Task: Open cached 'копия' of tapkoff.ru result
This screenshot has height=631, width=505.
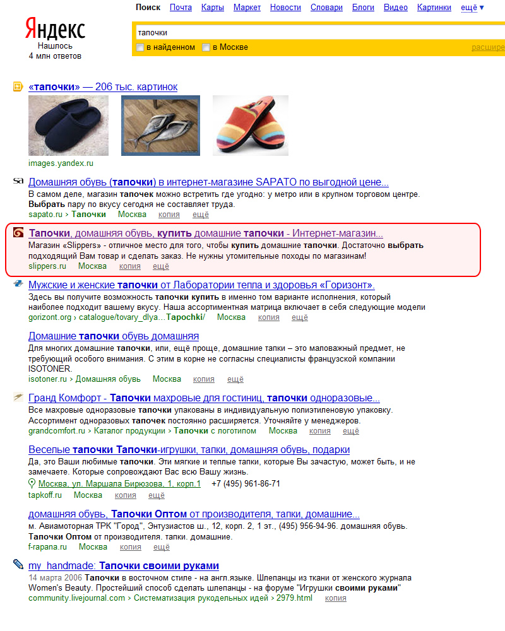Action: [x=125, y=495]
